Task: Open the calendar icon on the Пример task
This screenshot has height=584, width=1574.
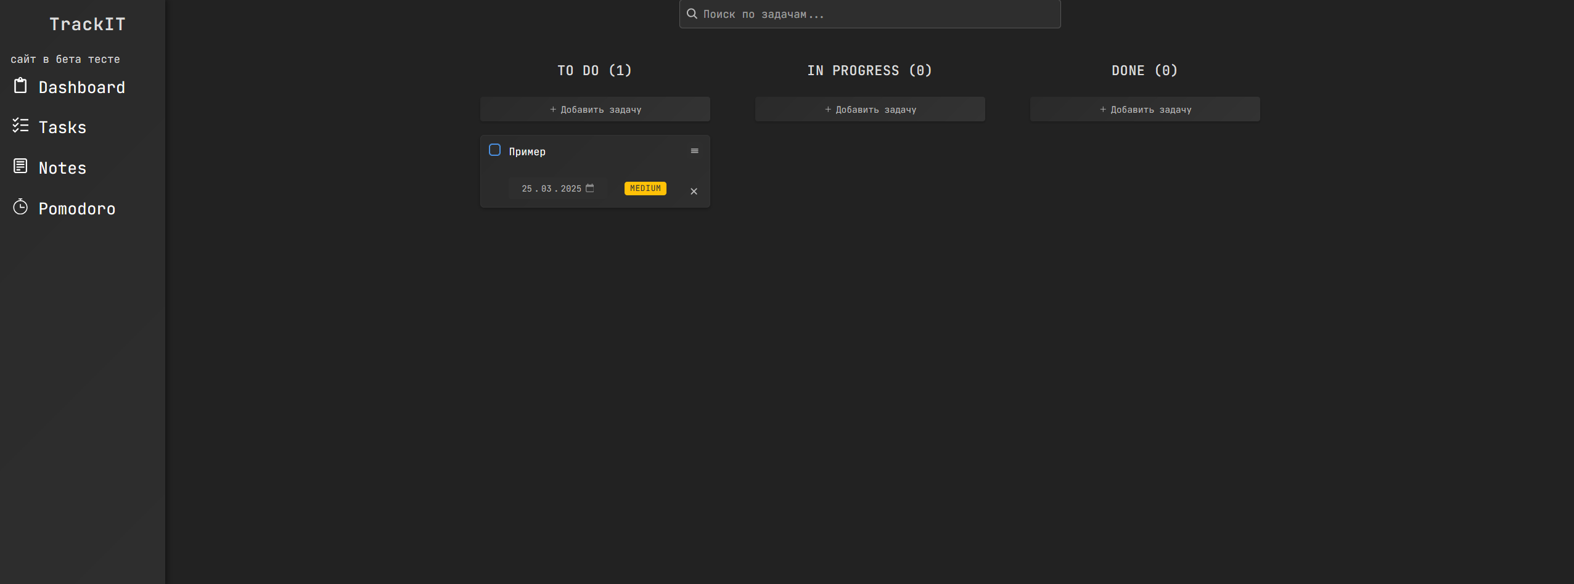Action: click(x=590, y=188)
